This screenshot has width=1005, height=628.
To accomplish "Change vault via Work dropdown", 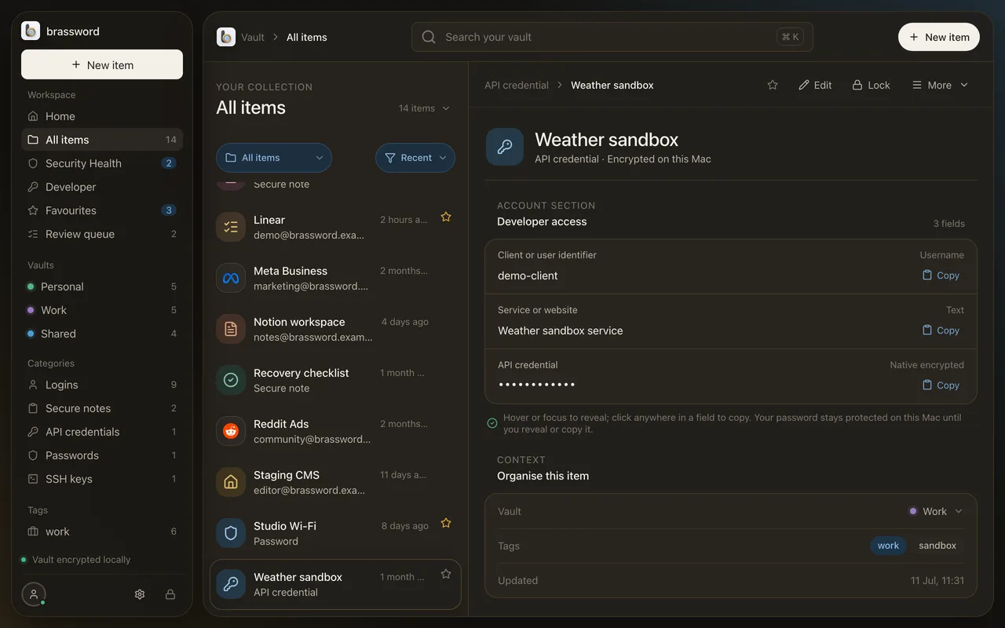I will pos(935,511).
